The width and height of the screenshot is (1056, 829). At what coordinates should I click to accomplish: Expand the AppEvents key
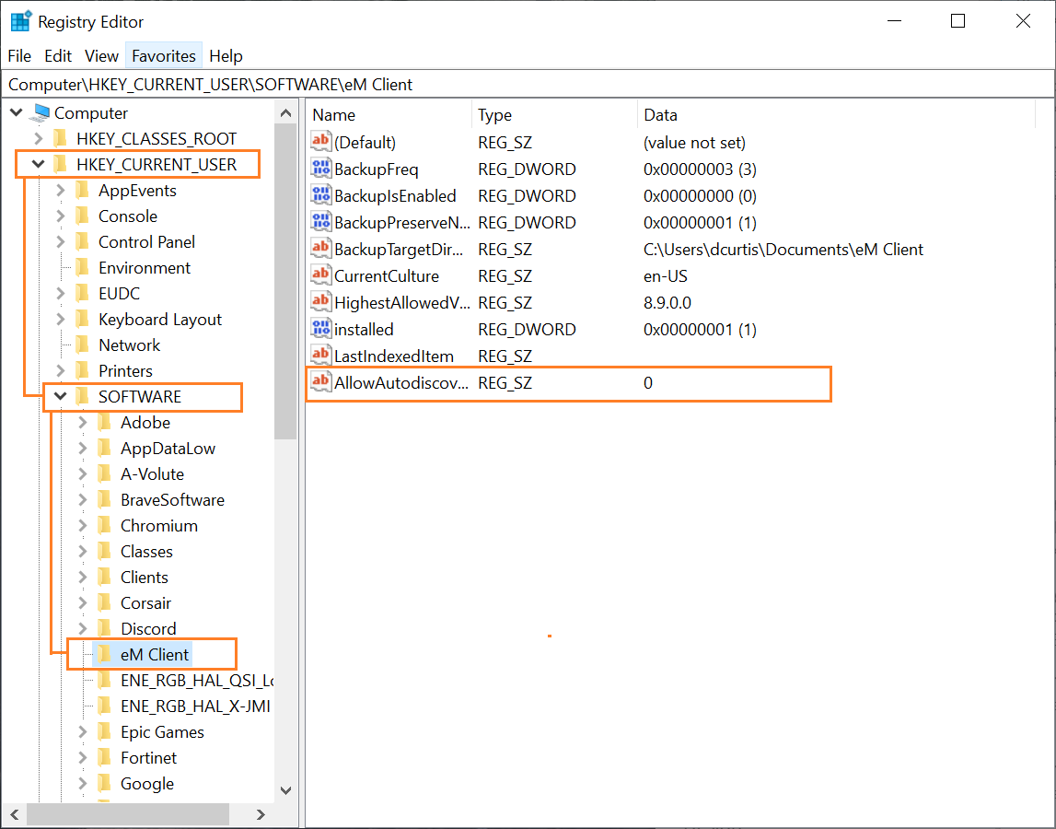61,190
